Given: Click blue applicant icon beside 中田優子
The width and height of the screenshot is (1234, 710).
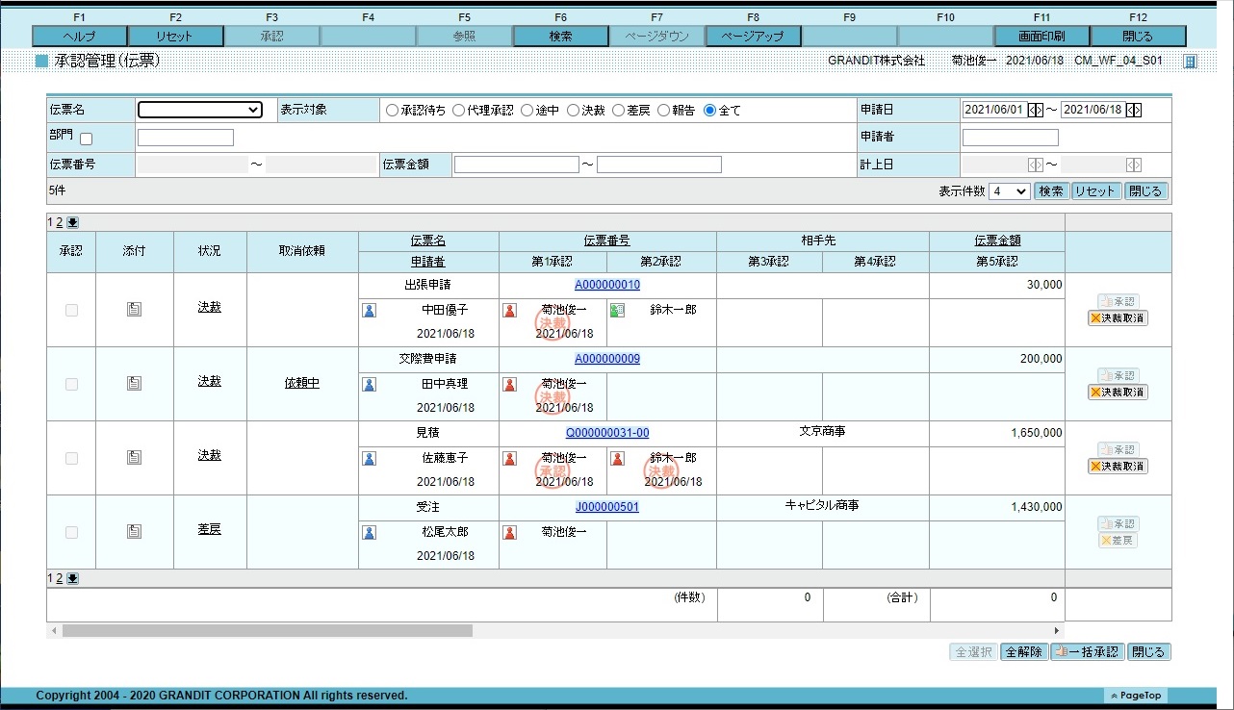Looking at the screenshot, I should [x=369, y=310].
